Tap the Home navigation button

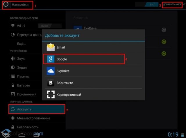[22, 135]
